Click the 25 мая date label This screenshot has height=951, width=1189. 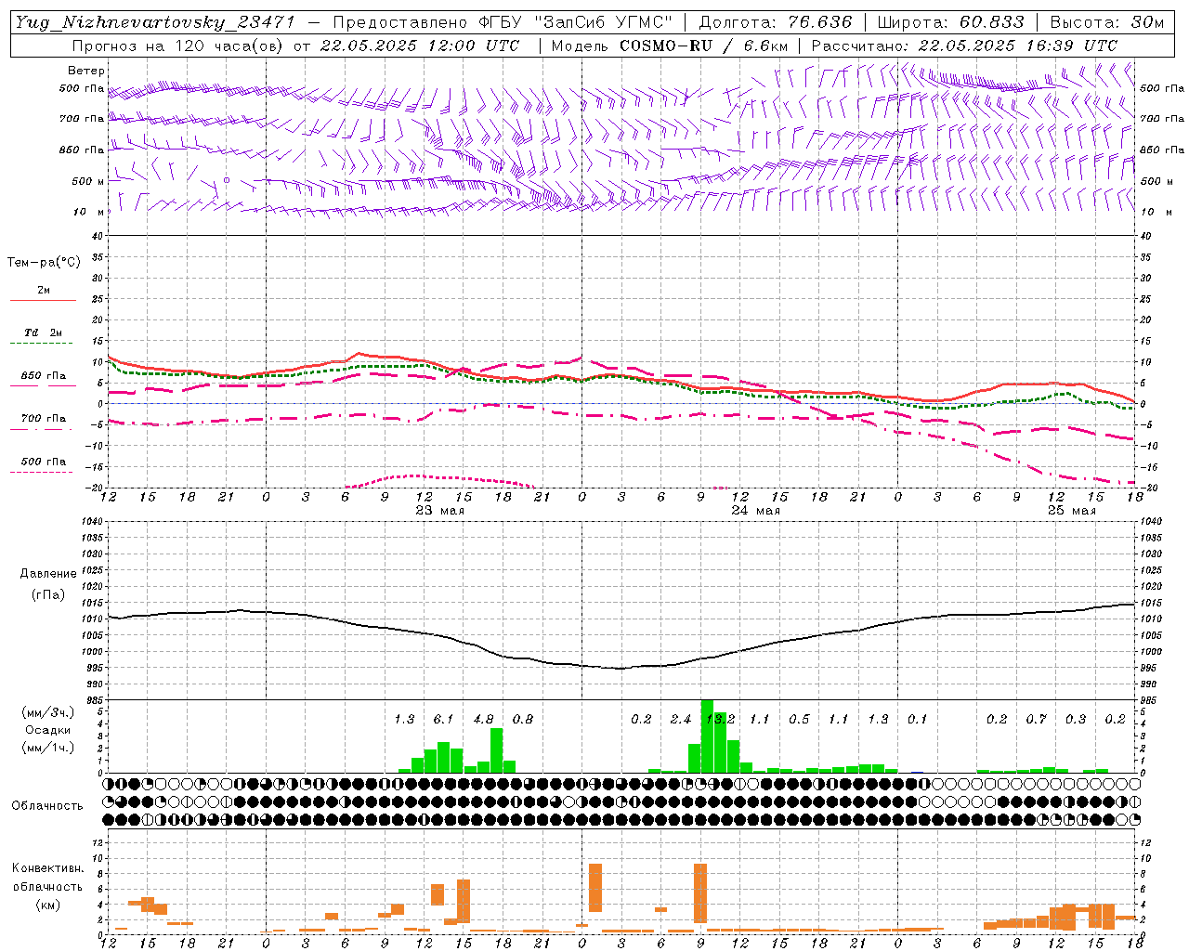(x=1071, y=511)
